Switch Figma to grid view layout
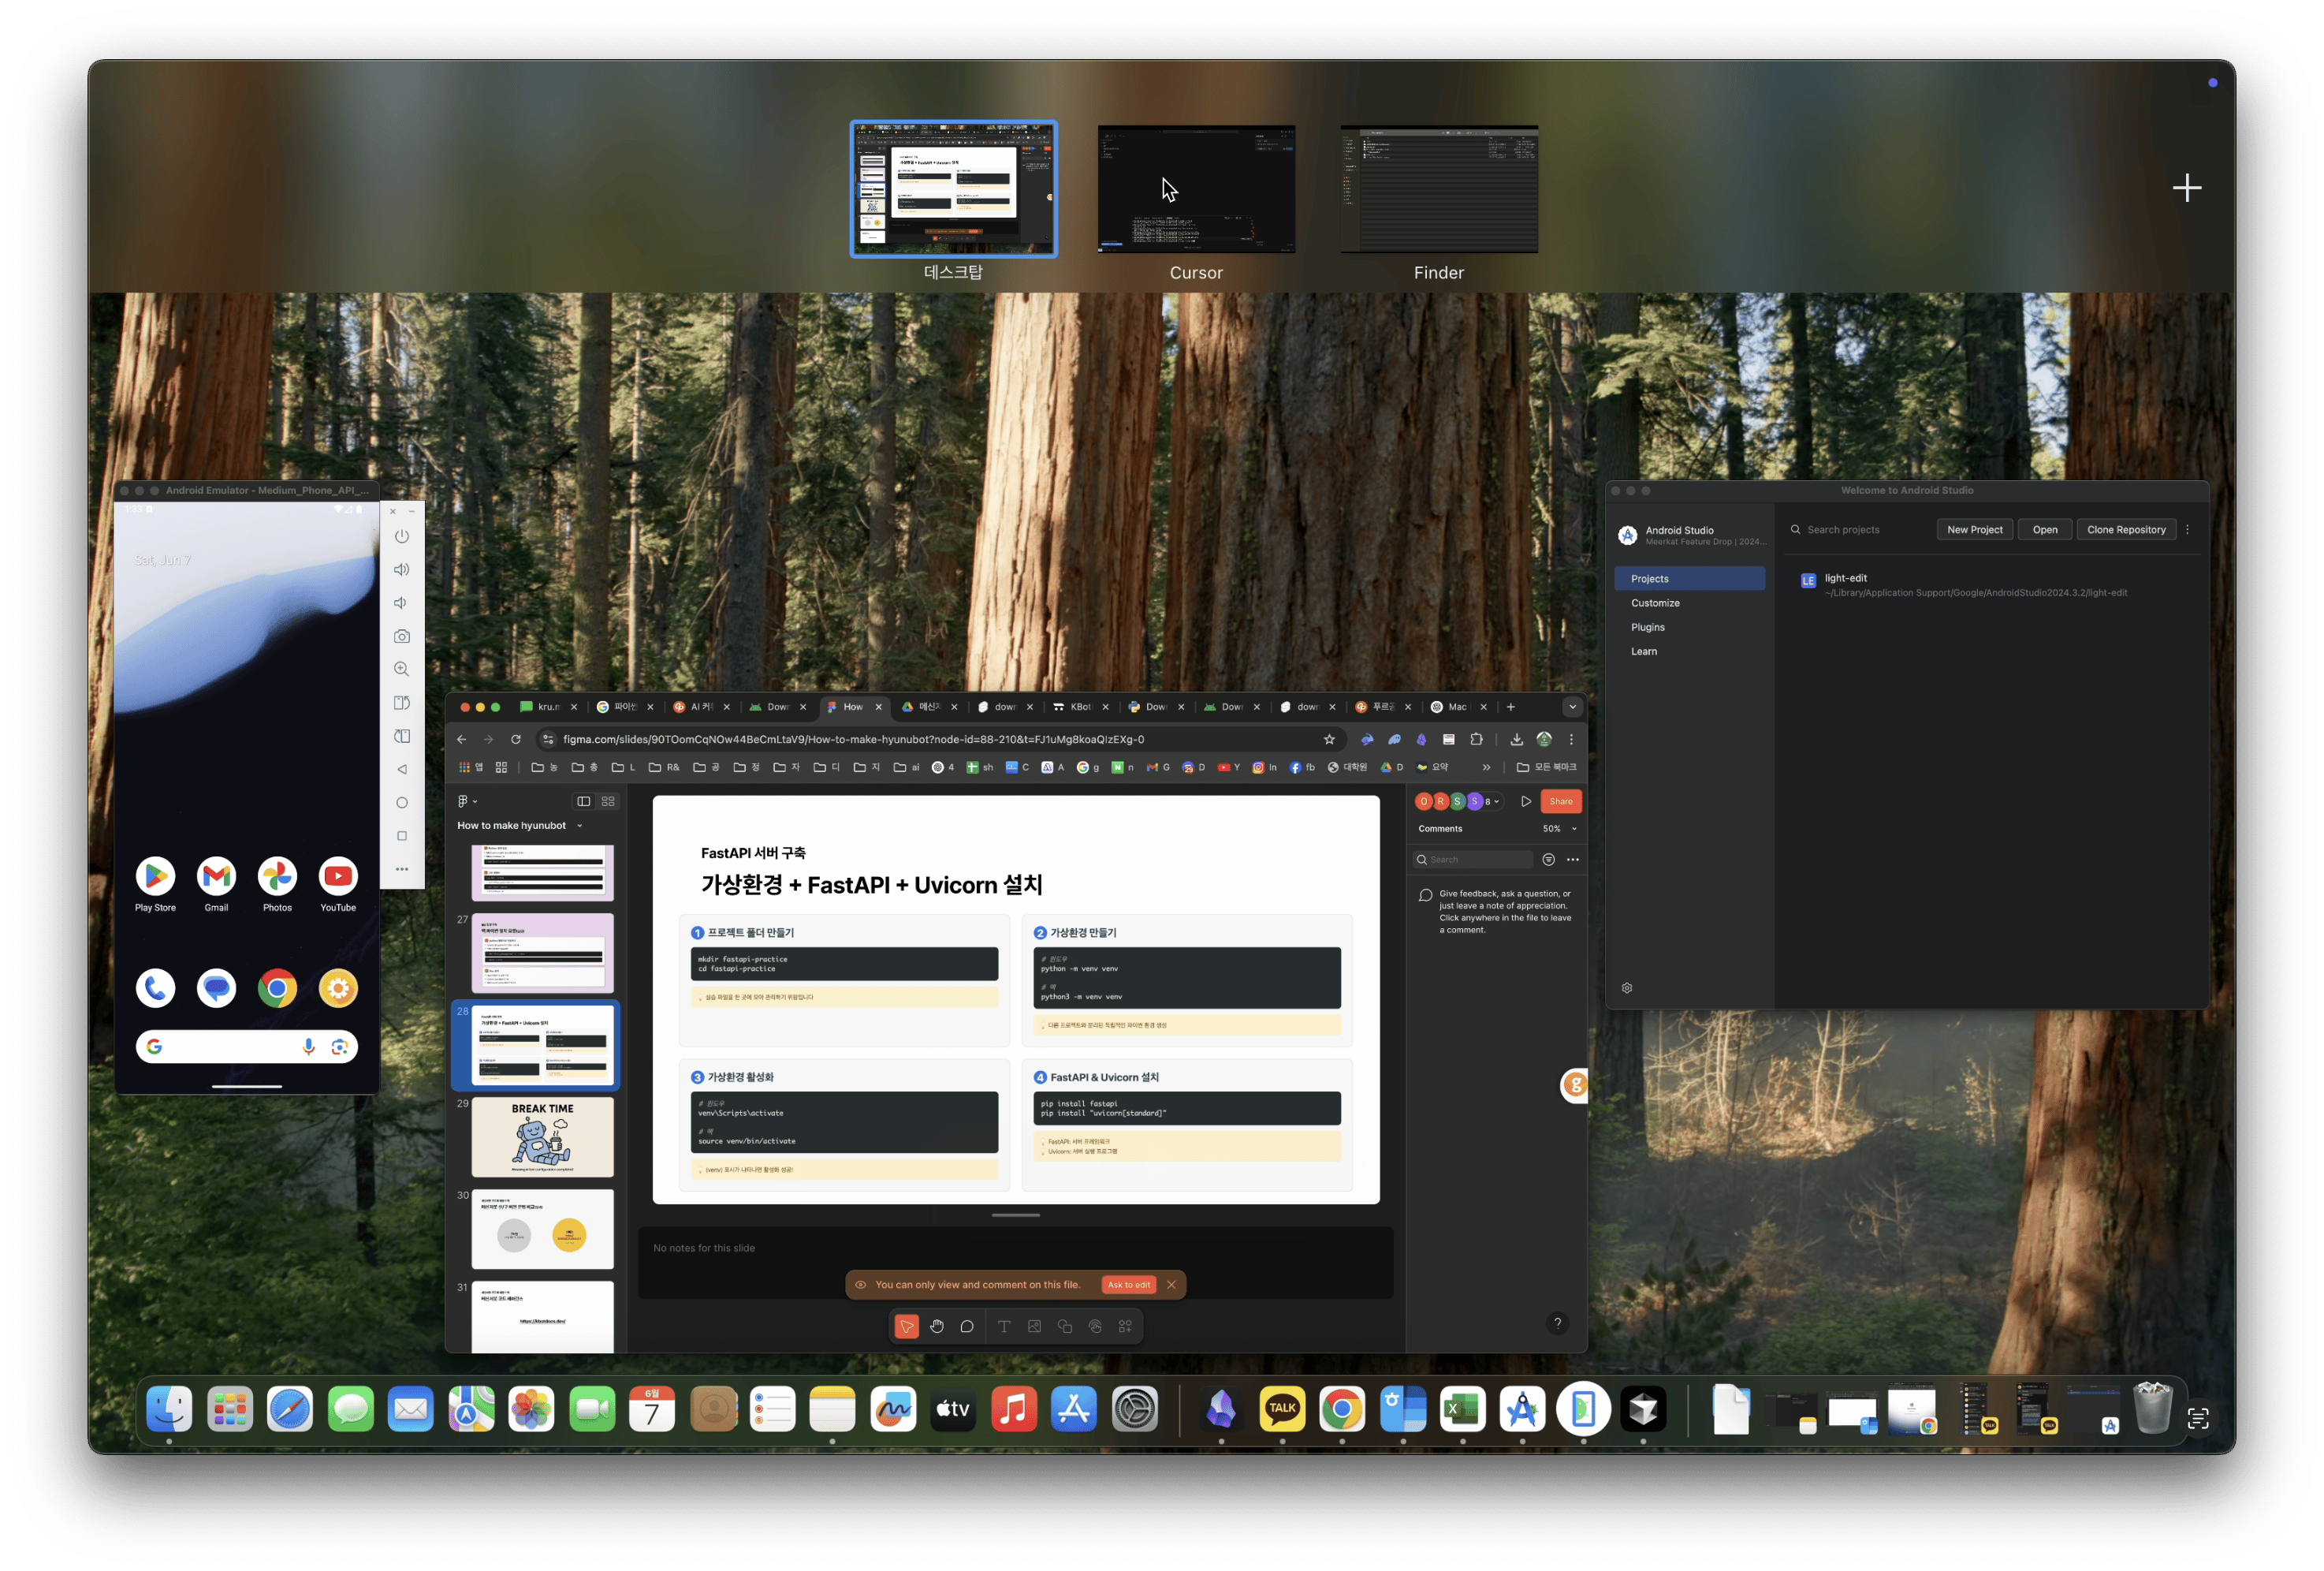The image size is (2324, 1571). tap(608, 801)
